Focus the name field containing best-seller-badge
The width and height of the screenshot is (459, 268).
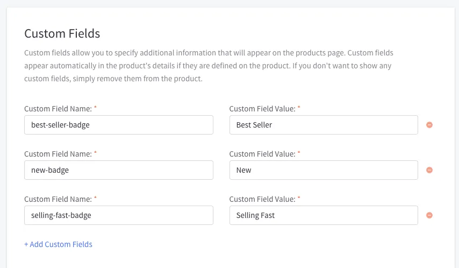pos(118,125)
